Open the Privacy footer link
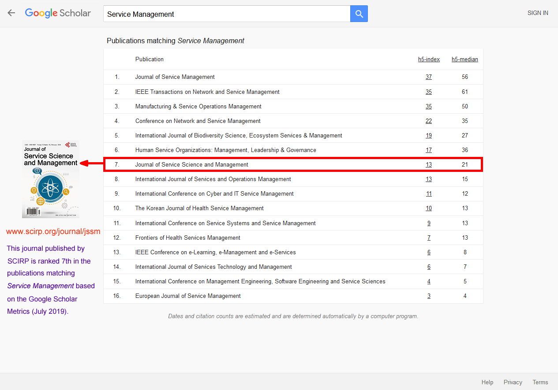The image size is (558, 390). tap(513, 382)
